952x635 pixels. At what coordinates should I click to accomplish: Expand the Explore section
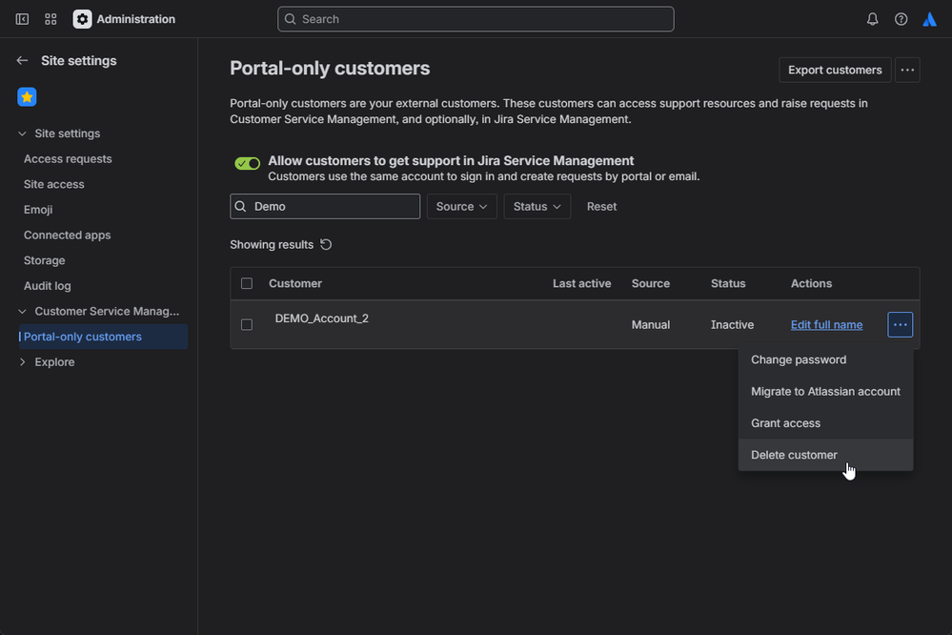(x=23, y=362)
